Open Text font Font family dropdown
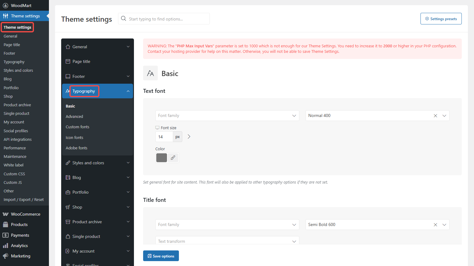Image resolution: width=474 pixels, height=266 pixels. point(227,116)
